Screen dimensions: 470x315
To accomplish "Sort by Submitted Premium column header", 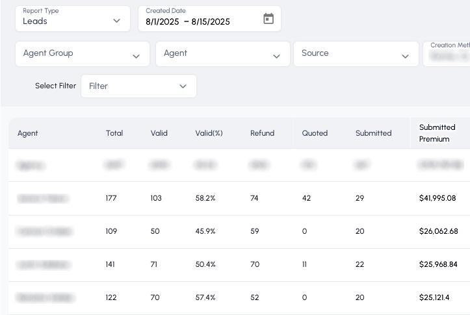I will point(437,133).
